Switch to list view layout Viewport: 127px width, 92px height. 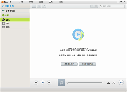point(92,6)
